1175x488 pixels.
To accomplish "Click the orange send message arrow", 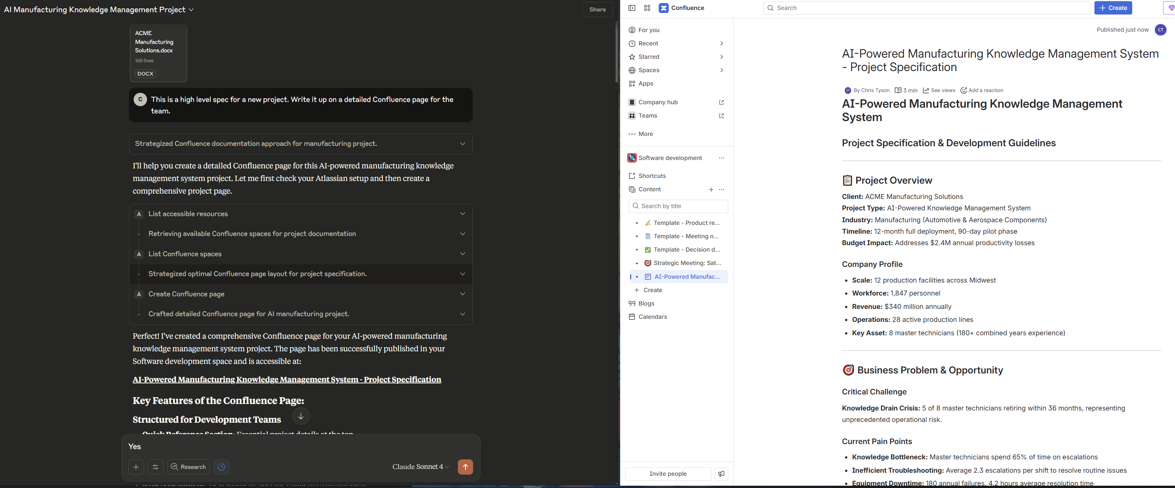I will point(465,467).
